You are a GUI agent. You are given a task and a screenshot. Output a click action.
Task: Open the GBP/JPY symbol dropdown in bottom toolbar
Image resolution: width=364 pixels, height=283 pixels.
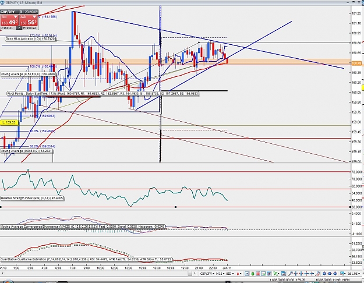coord(207,274)
